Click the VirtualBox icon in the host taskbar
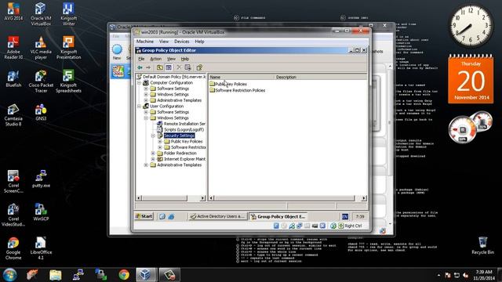Screen dimensions: 502x282 click(146, 275)
